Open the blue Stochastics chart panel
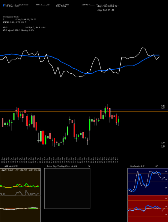The image size is (168, 222). (x=148, y=182)
